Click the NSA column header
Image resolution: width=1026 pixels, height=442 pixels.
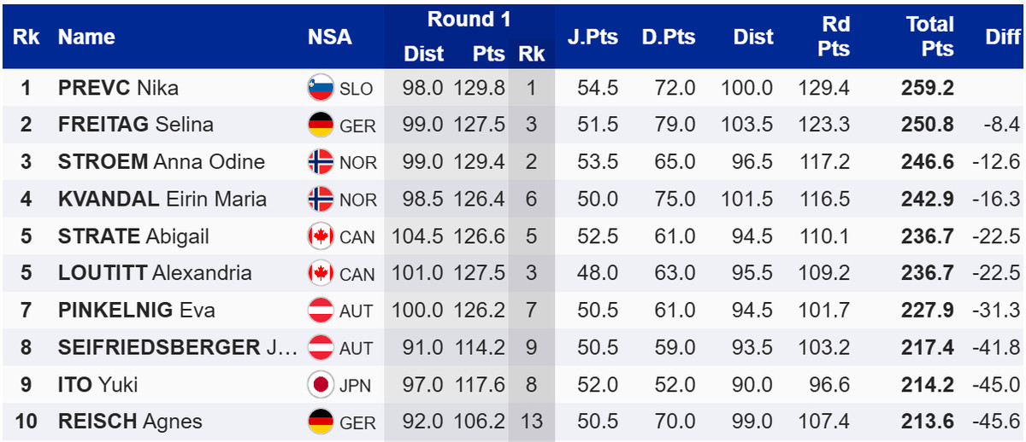coord(329,37)
